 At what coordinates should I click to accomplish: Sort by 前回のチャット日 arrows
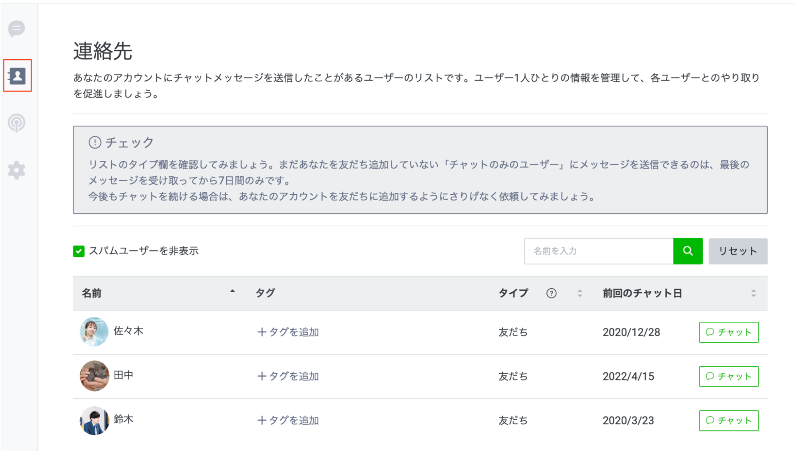coord(753,293)
